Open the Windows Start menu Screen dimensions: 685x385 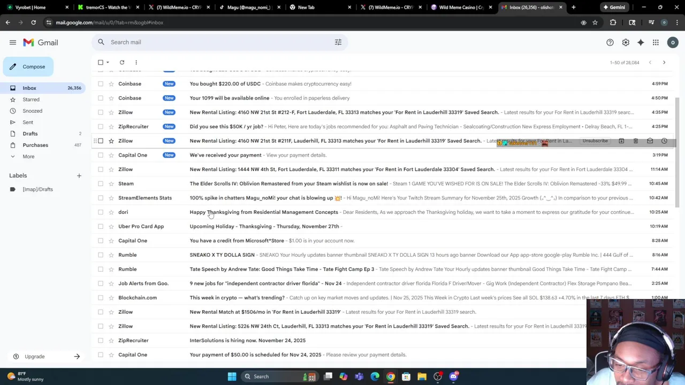click(232, 376)
